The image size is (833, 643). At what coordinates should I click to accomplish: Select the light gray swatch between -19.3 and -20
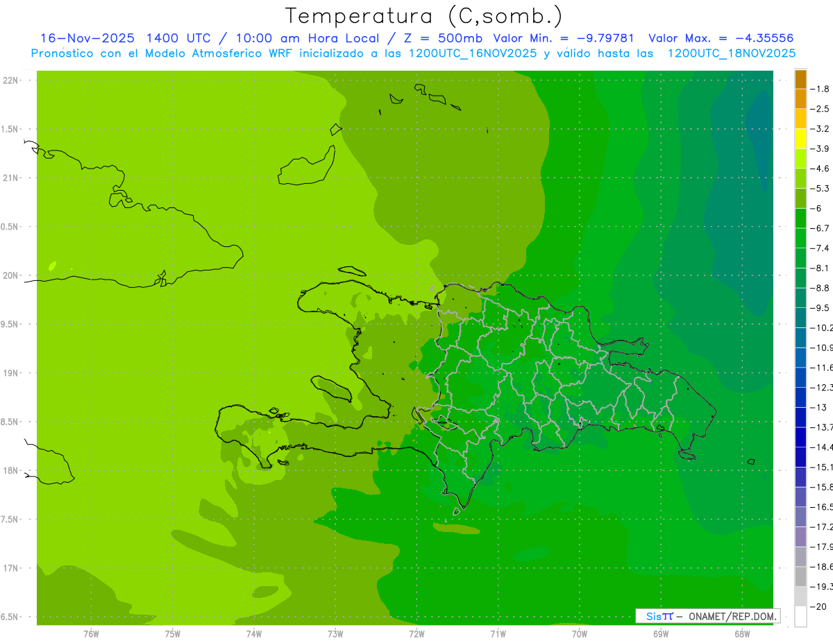[800, 597]
